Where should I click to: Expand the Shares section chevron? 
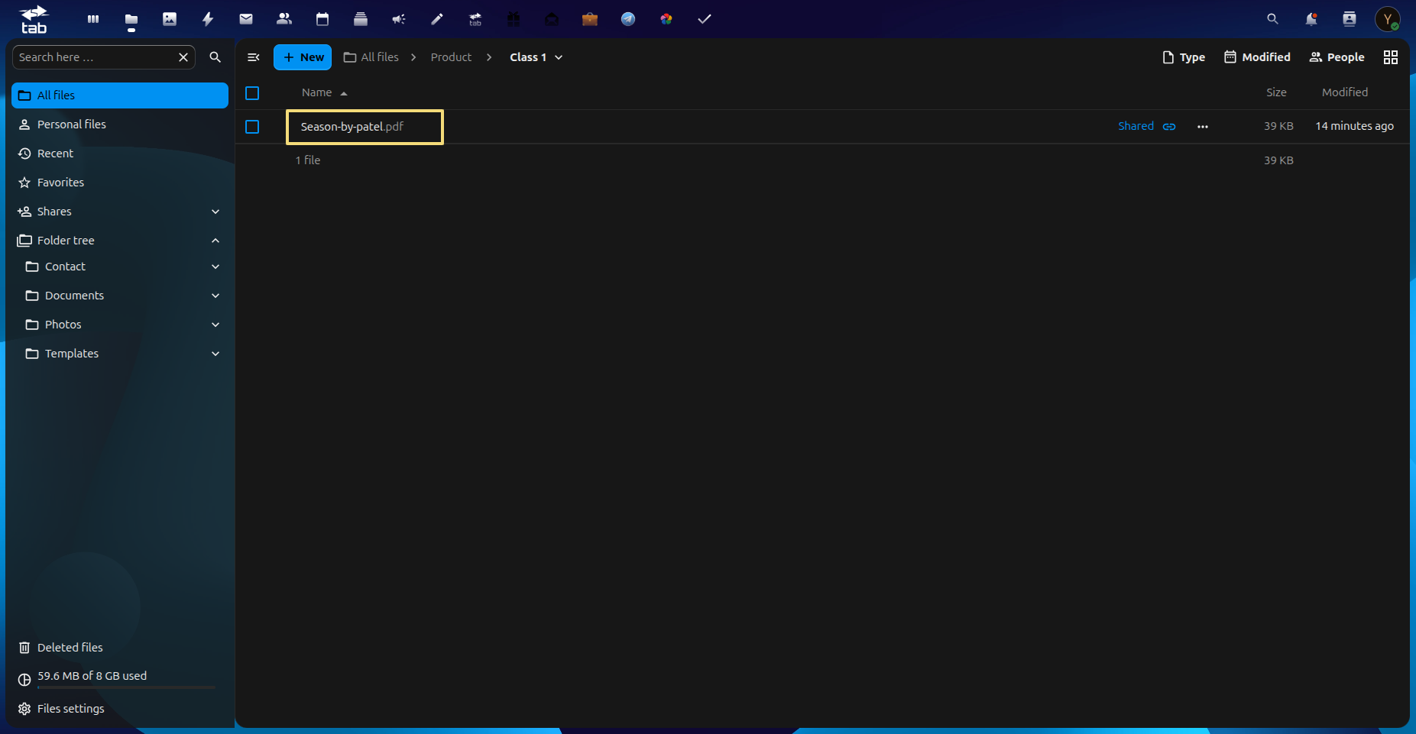coord(215,212)
